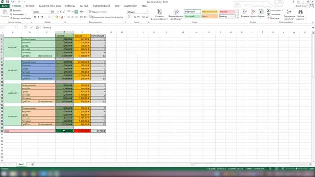Open Format as Table (Форматировать как таблицу)

(176, 14)
